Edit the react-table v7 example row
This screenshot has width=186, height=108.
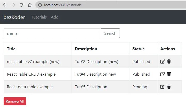[x=163, y=61]
